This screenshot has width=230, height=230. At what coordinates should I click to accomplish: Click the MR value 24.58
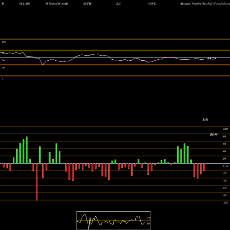pos(214,135)
